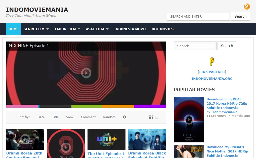256x158 pixels.
Task: Click INDOMOVIEMANIA site title
Action: tap(37, 10)
